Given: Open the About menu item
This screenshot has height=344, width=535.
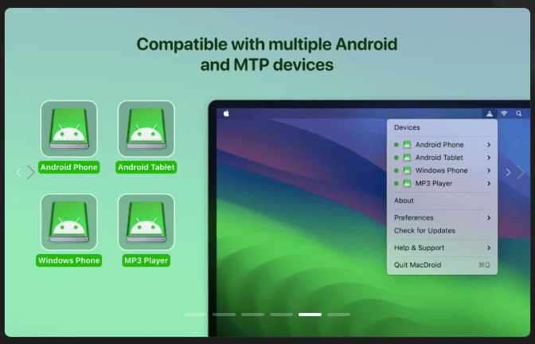Looking at the screenshot, I should click(x=442, y=201).
